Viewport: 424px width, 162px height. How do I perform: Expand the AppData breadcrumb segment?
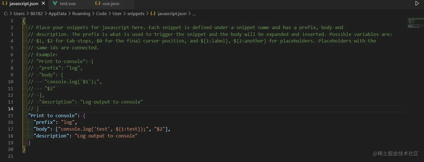pos(57,13)
